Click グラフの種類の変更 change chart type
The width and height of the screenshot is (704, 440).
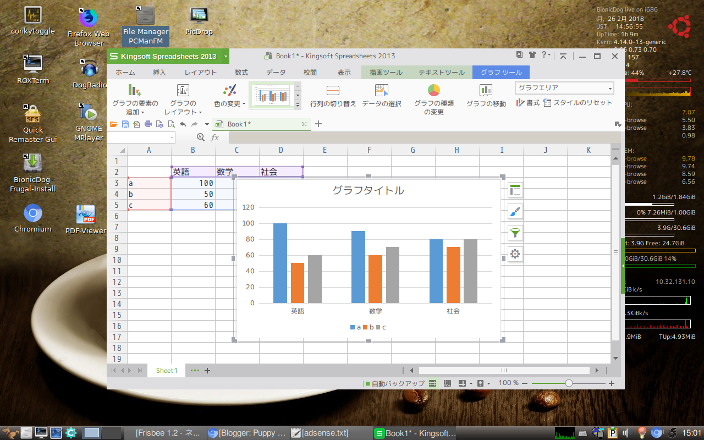click(433, 99)
